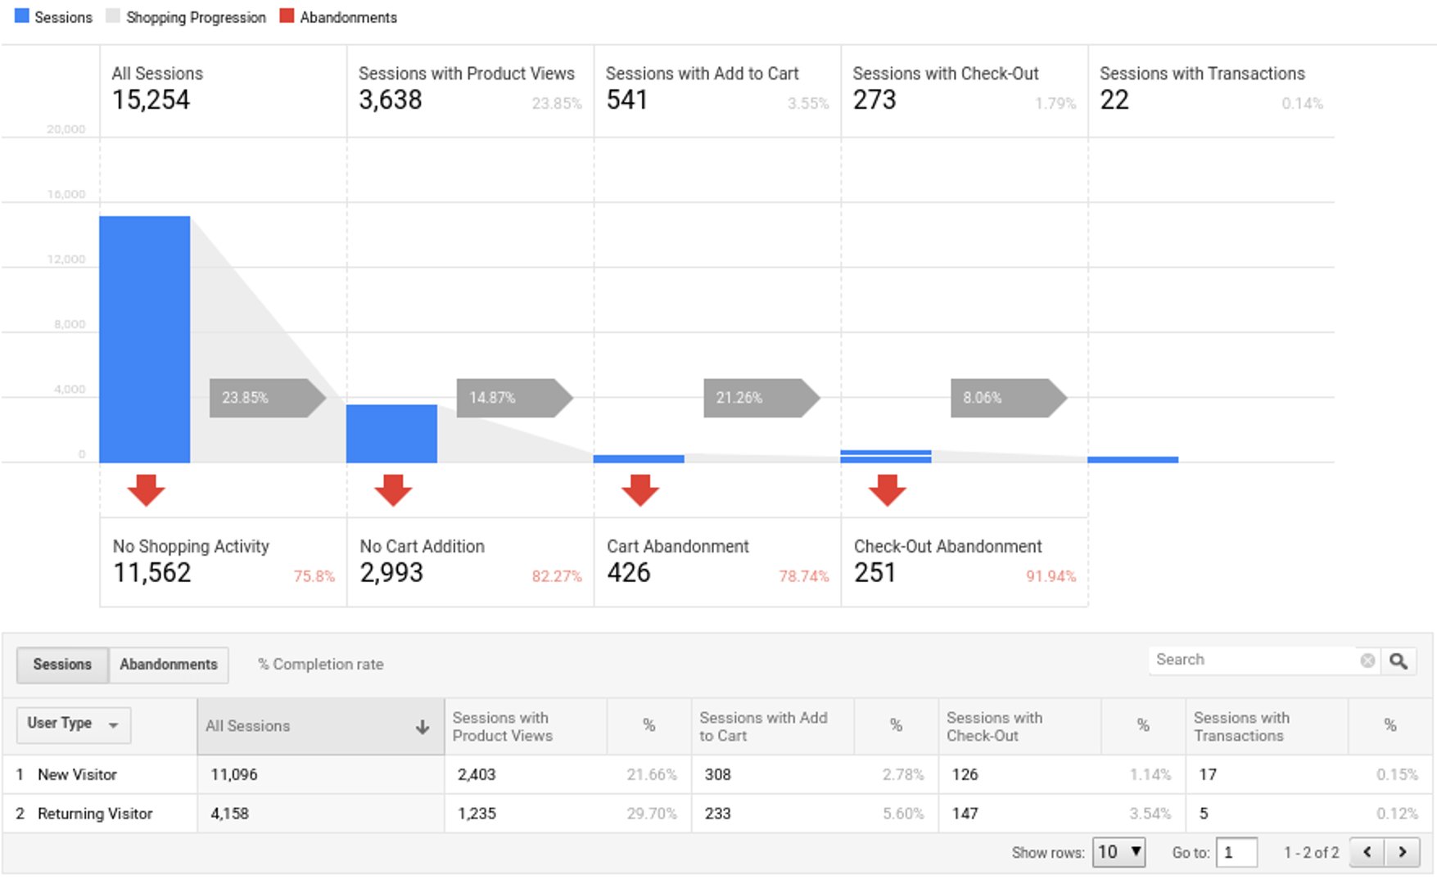Image resolution: width=1437 pixels, height=884 pixels.
Task: Click the previous page arrow in pagination
Action: pos(1369,852)
